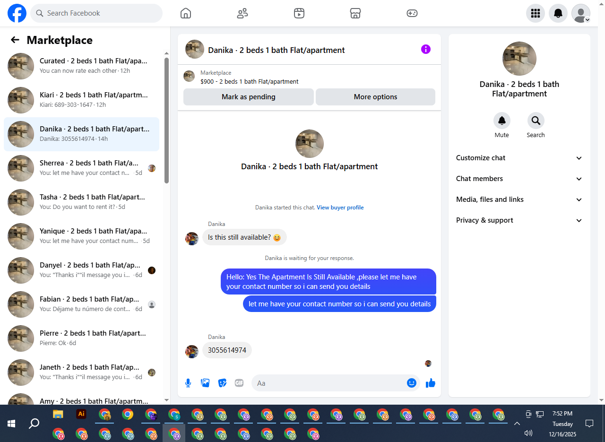
Task: Click the "$900 - 2 beds 1 bath Flat/apartment" listing text
Action: (250, 81)
